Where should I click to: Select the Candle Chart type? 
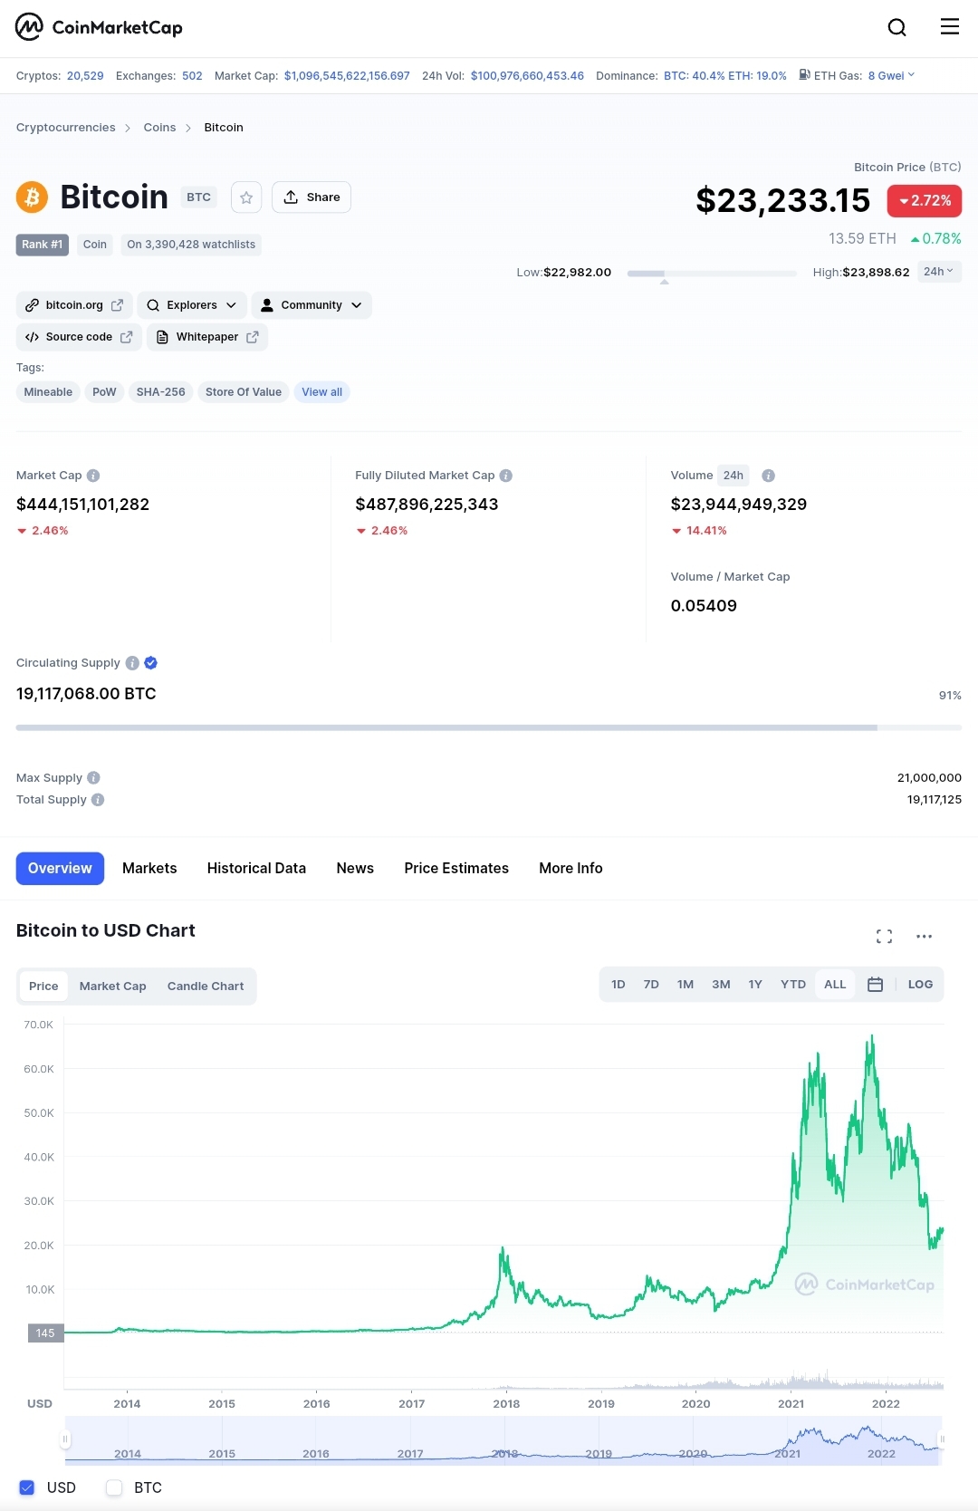pos(206,986)
